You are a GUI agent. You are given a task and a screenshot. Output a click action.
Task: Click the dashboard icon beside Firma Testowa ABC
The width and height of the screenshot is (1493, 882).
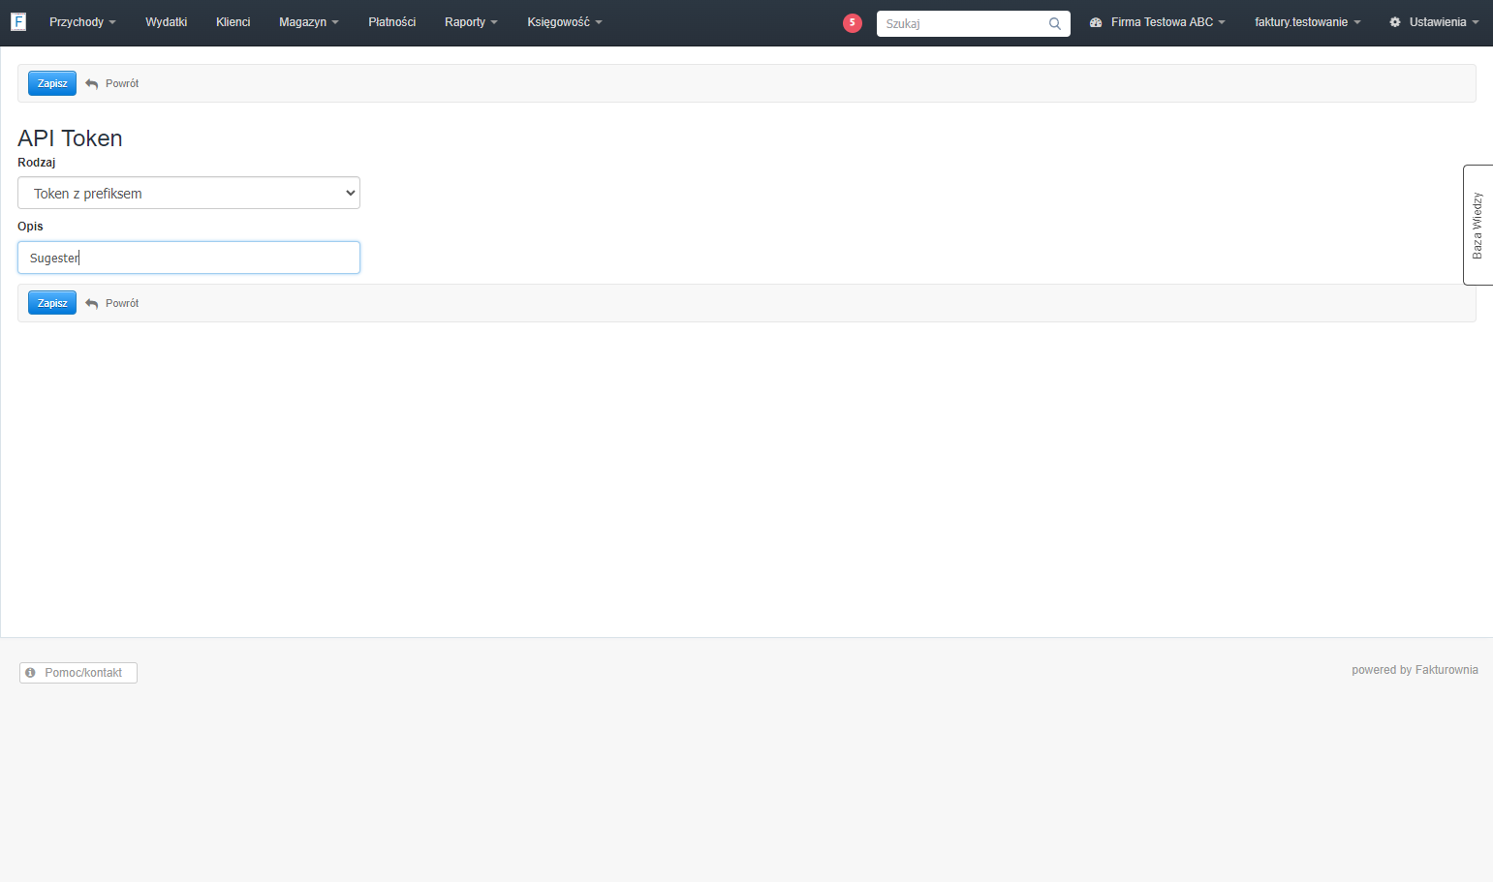tap(1096, 22)
